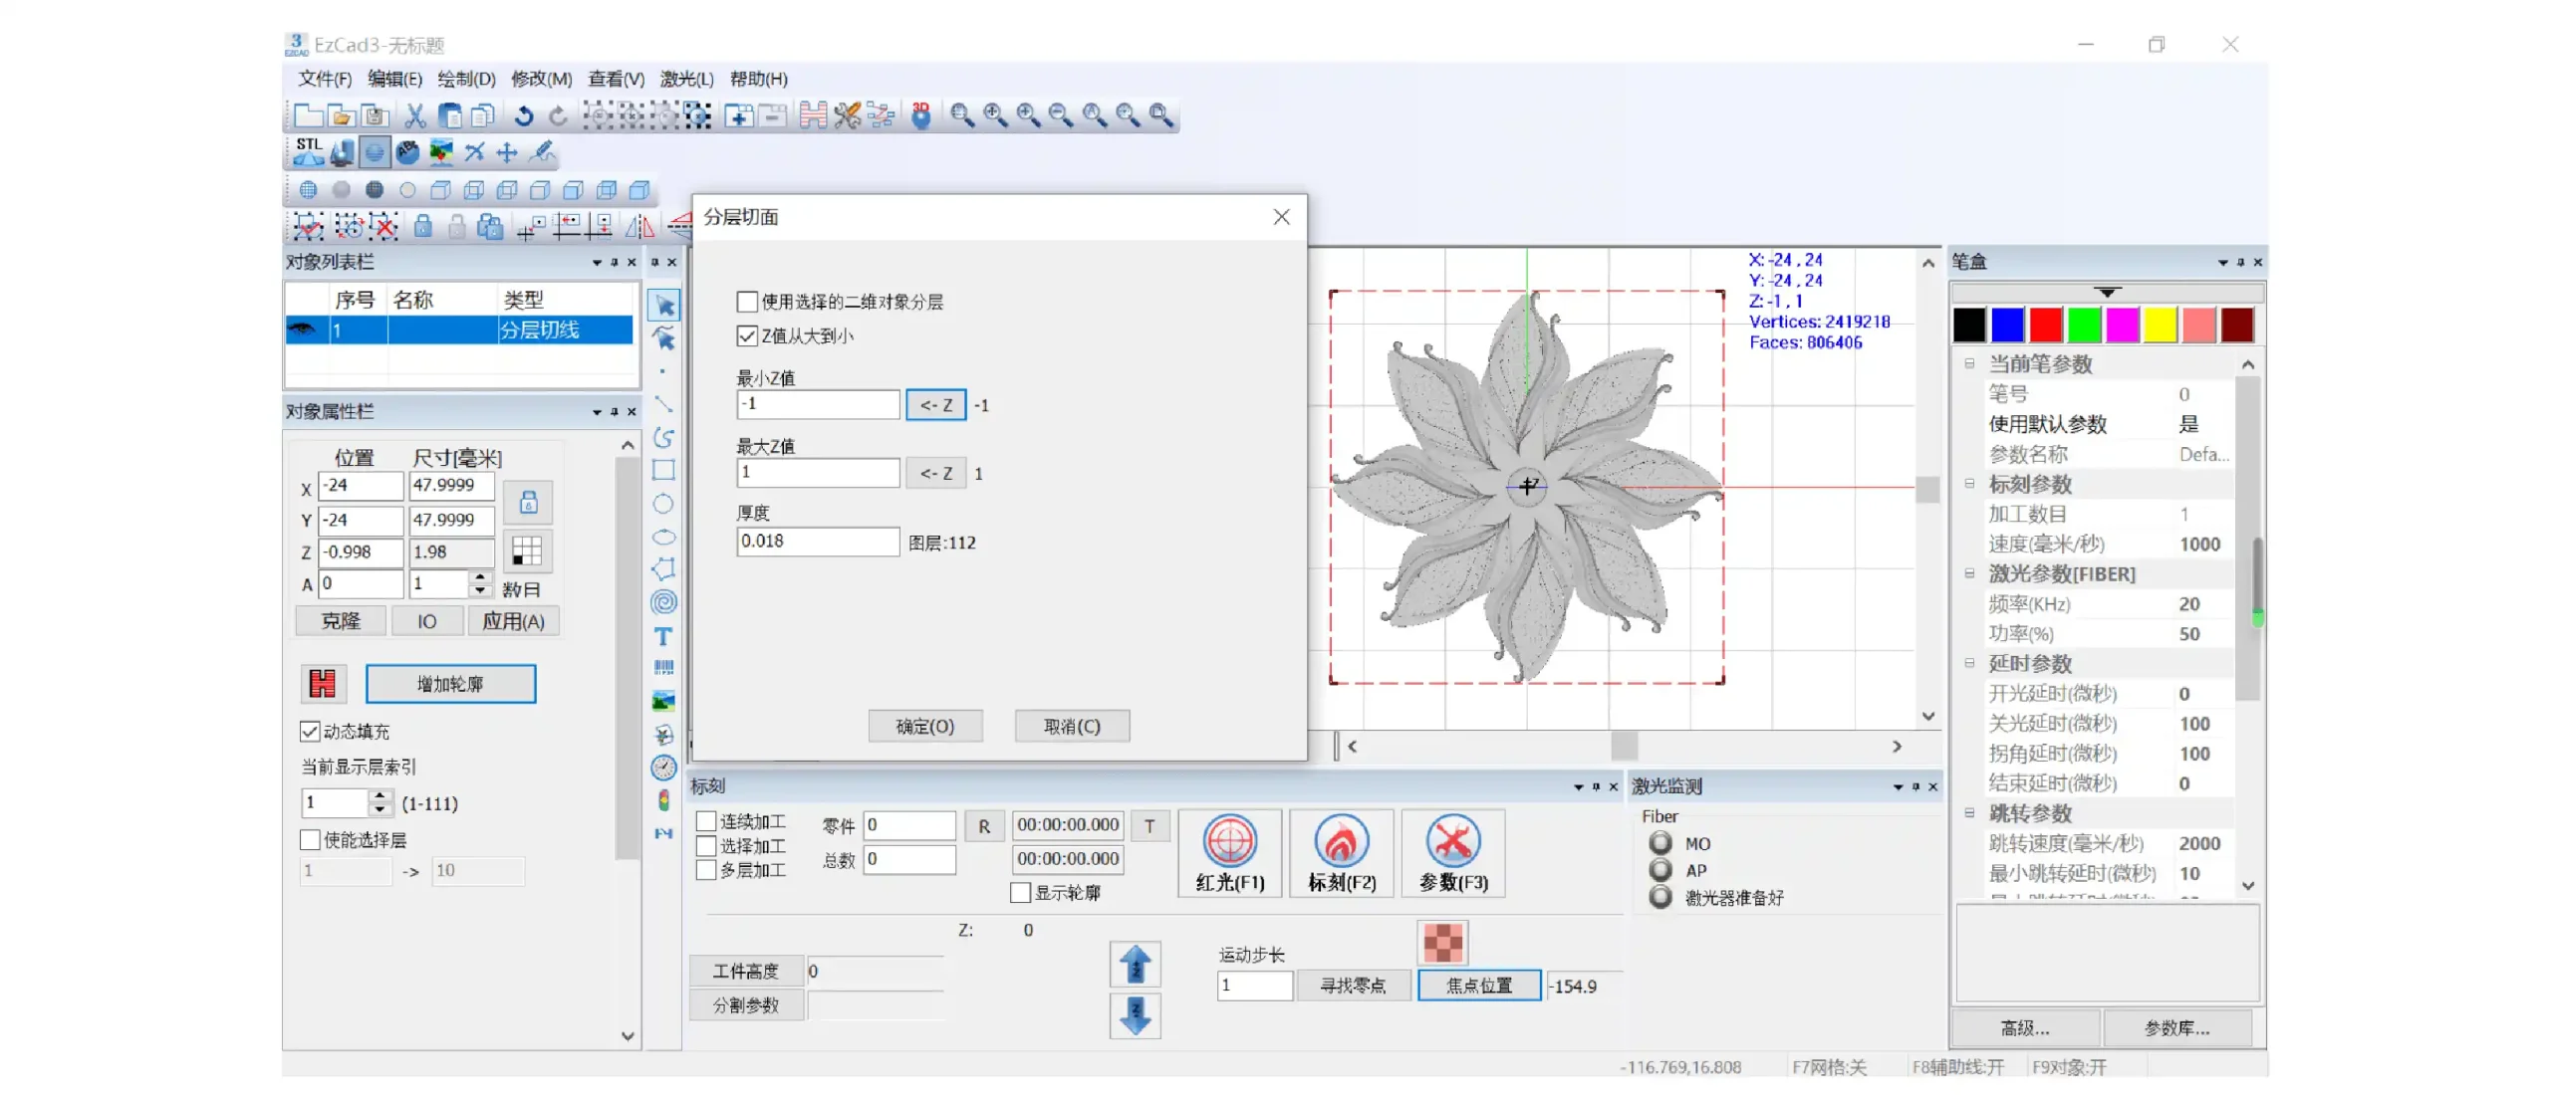Select the Hatch tool in the top toolbar
The width and height of the screenshot is (2550, 1103).
(814, 115)
